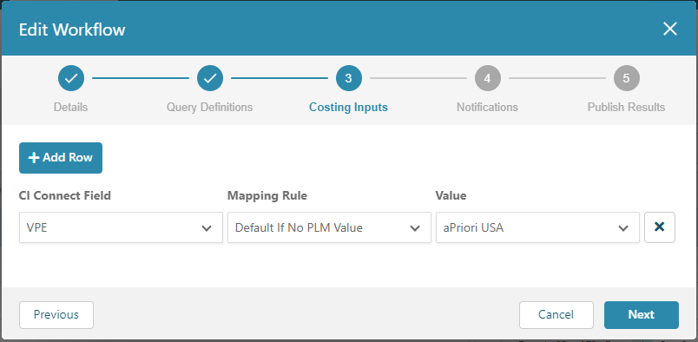698x342 pixels.
Task: Select the step 3 Costing Inputs circle
Action: tap(348, 78)
